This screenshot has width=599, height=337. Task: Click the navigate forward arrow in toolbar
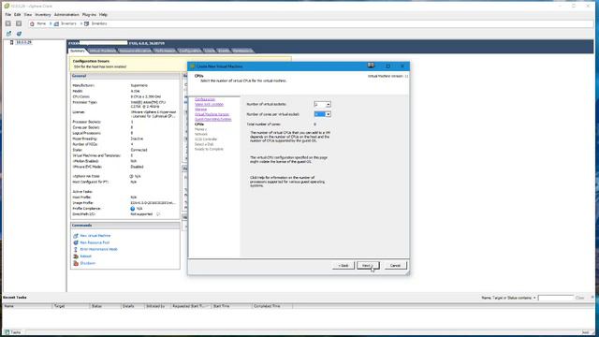tap(19, 23)
